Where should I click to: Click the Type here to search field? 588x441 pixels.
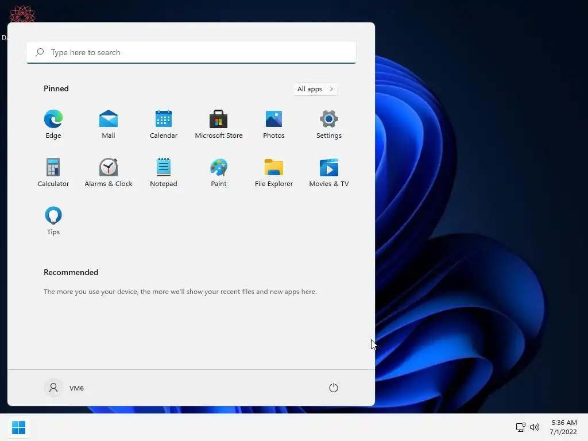point(191,52)
